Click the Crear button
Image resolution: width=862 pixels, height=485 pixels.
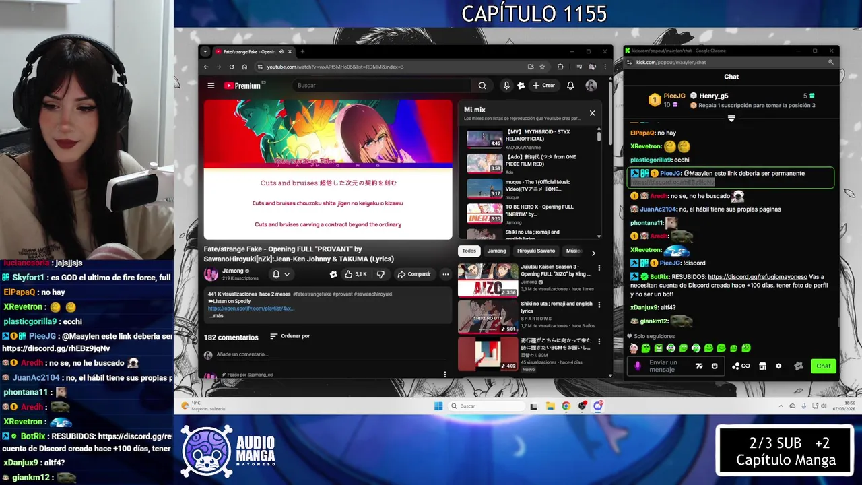(544, 86)
